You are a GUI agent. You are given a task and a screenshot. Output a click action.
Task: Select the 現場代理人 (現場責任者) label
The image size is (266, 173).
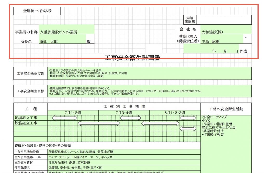188,39
